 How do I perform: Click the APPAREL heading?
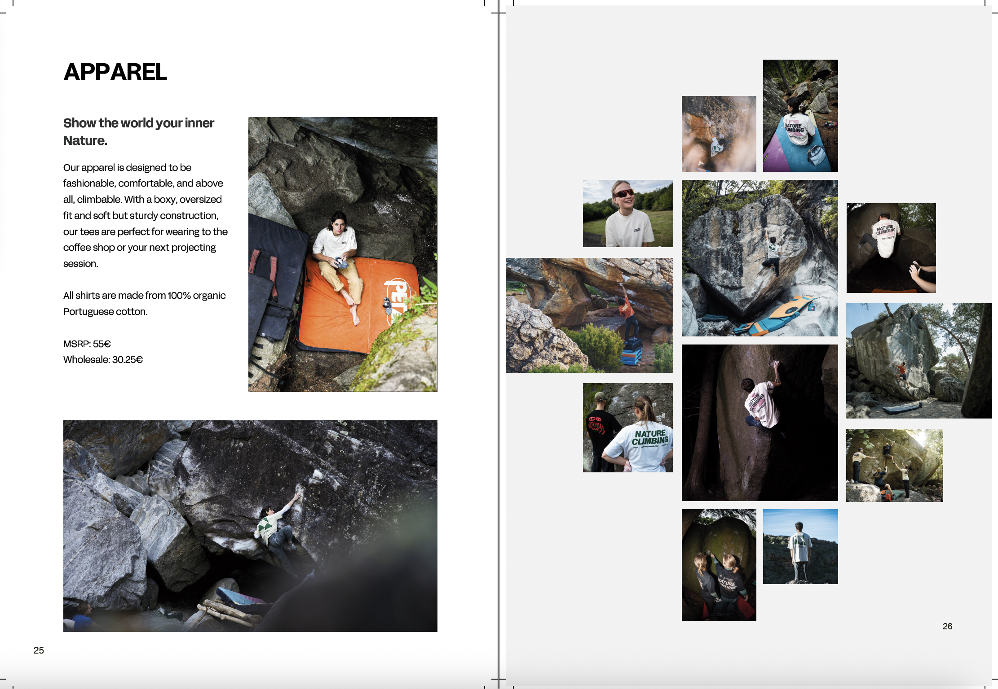pyautogui.click(x=115, y=72)
